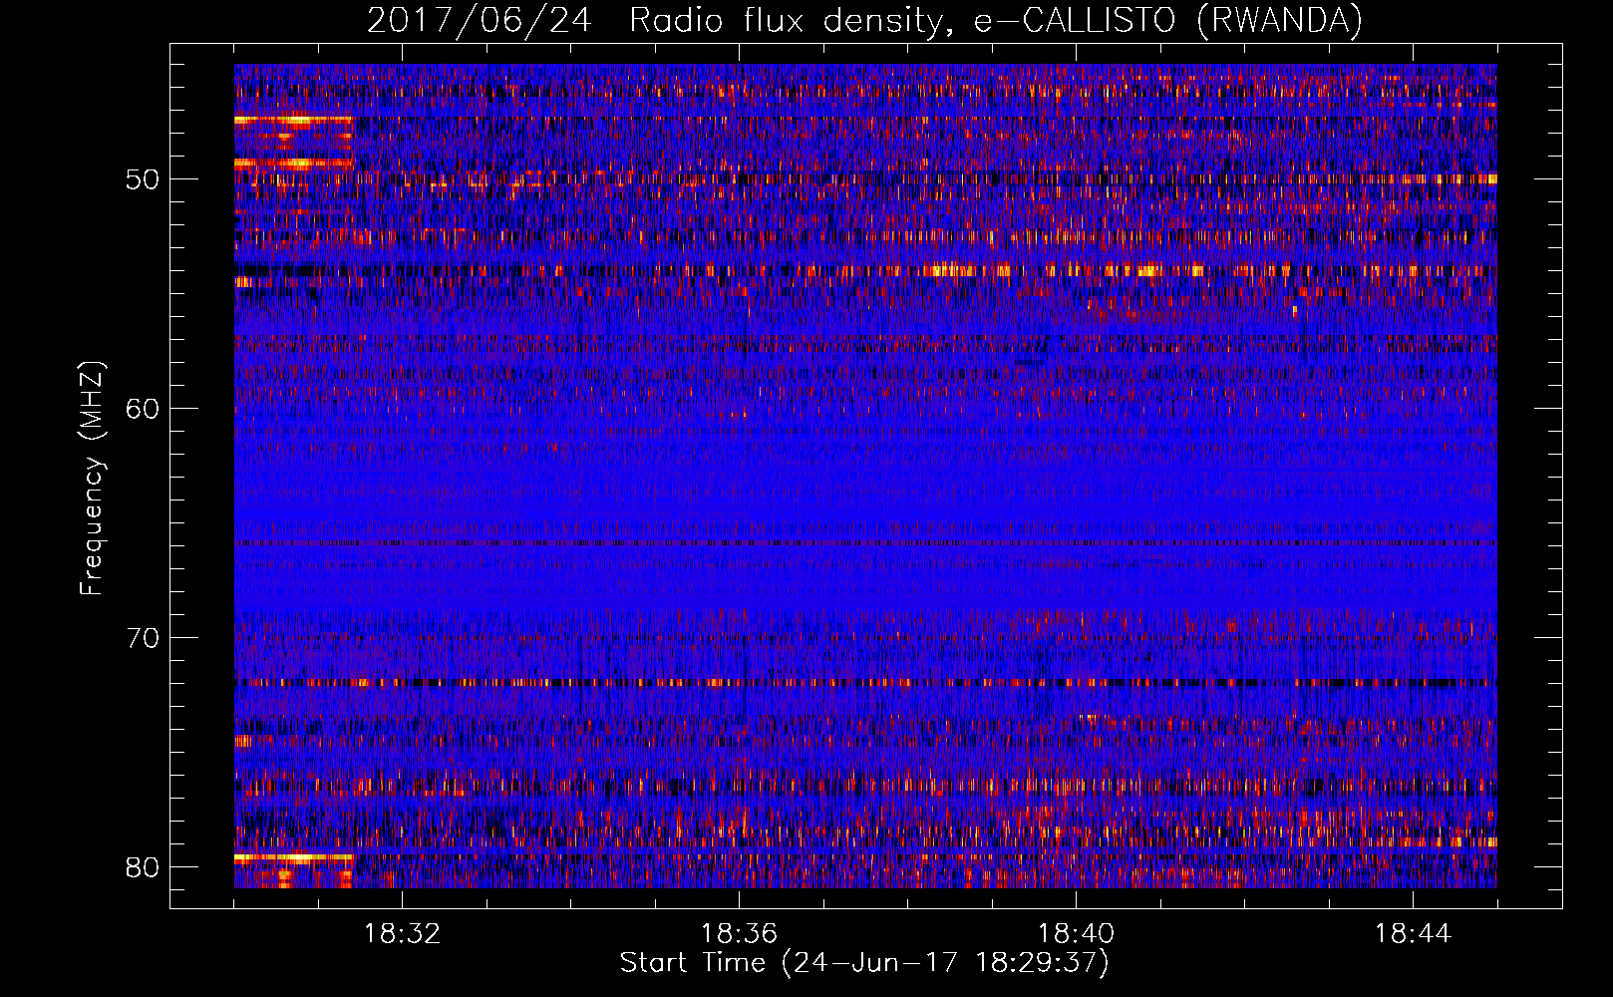Click the plot title 'Radio flux density, e-CALLISTO (RWANDA)'

pos(996,21)
